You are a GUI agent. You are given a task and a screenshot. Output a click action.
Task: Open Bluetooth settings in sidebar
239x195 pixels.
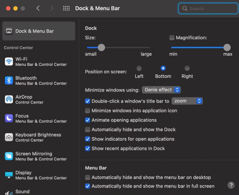coord(39,80)
